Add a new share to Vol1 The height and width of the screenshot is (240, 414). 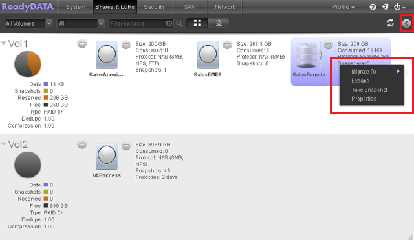(82, 43)
